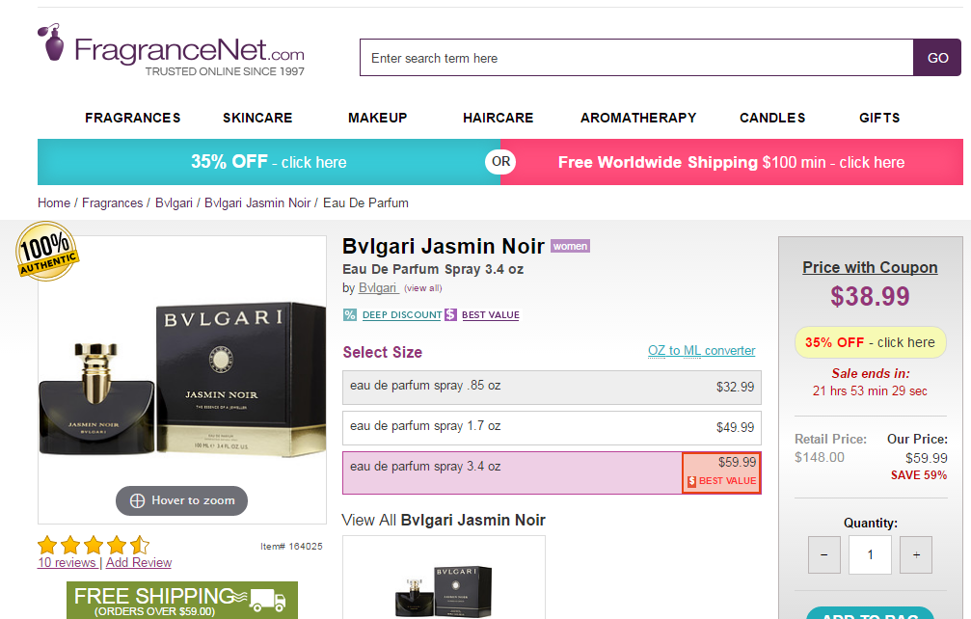Decrease quantity with minus button

click(823, 555)
